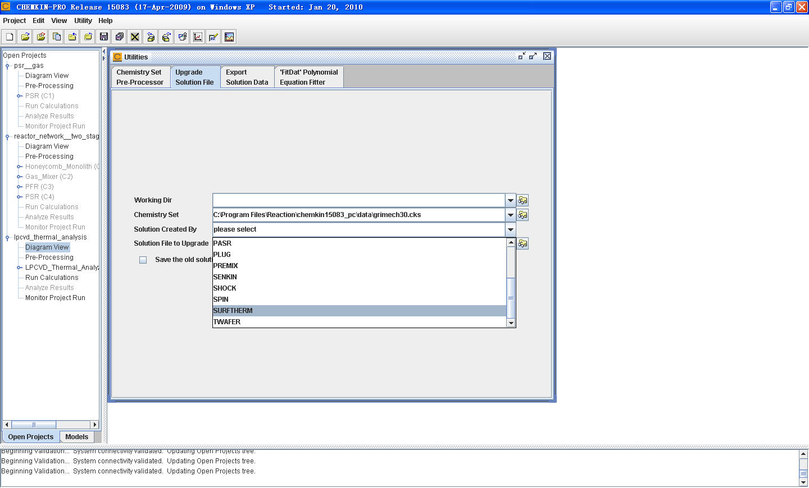Switch to Export Solution Data tab

click(247, 77)
